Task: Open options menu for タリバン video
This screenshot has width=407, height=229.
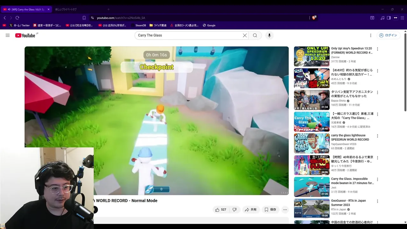Action: click(377, 93)
